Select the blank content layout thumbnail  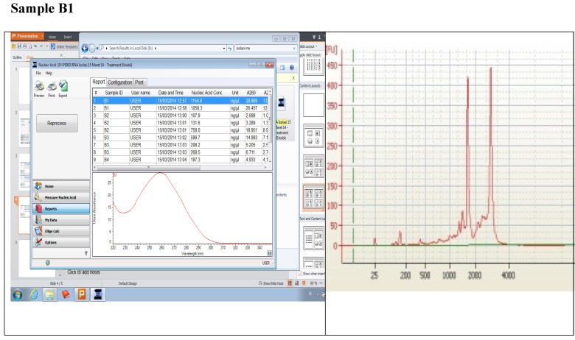(x=313, y=105)
